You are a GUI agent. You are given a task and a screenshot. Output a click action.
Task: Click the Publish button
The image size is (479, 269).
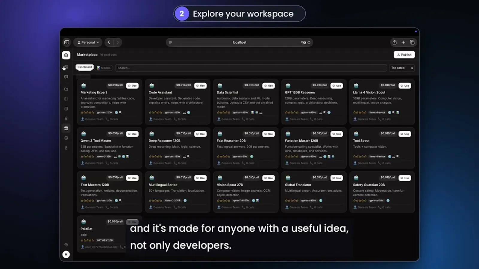(404, 55)
